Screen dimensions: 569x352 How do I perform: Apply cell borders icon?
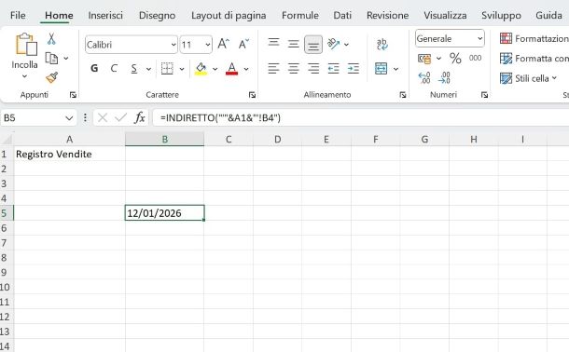click(x=167, y=68)
